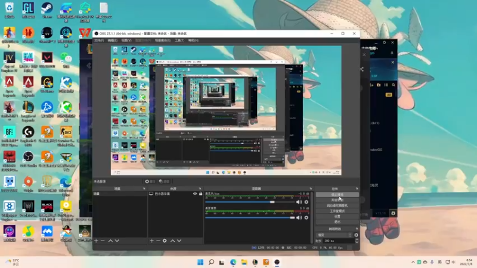
Task: Click the OBS preview canvas thumbnail
Action: [226, 111]
